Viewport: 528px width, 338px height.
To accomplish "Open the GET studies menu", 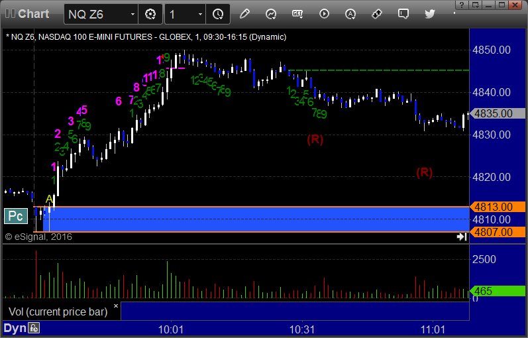I will pos(297,14).
